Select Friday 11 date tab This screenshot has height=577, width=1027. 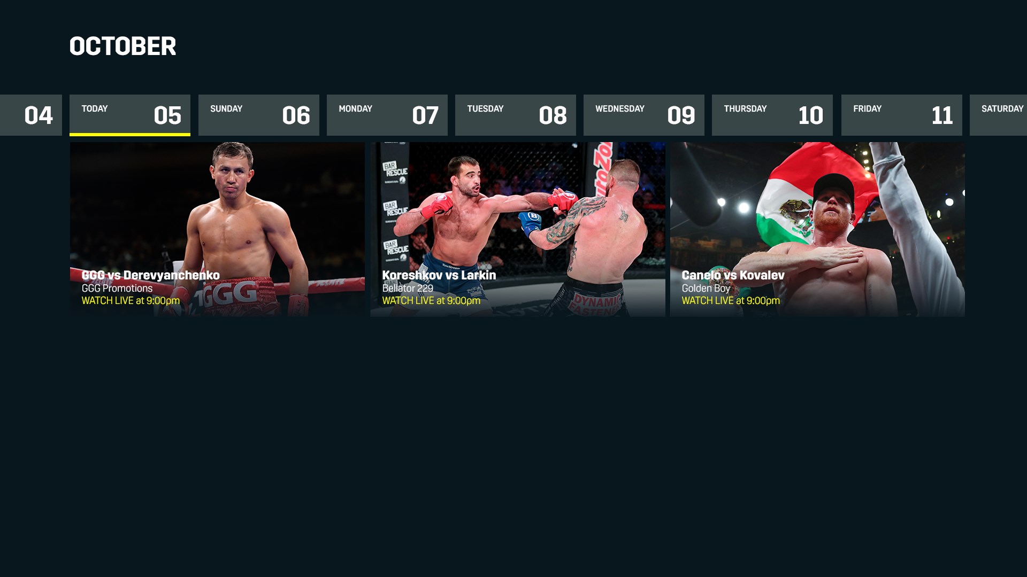click(902, 115)
